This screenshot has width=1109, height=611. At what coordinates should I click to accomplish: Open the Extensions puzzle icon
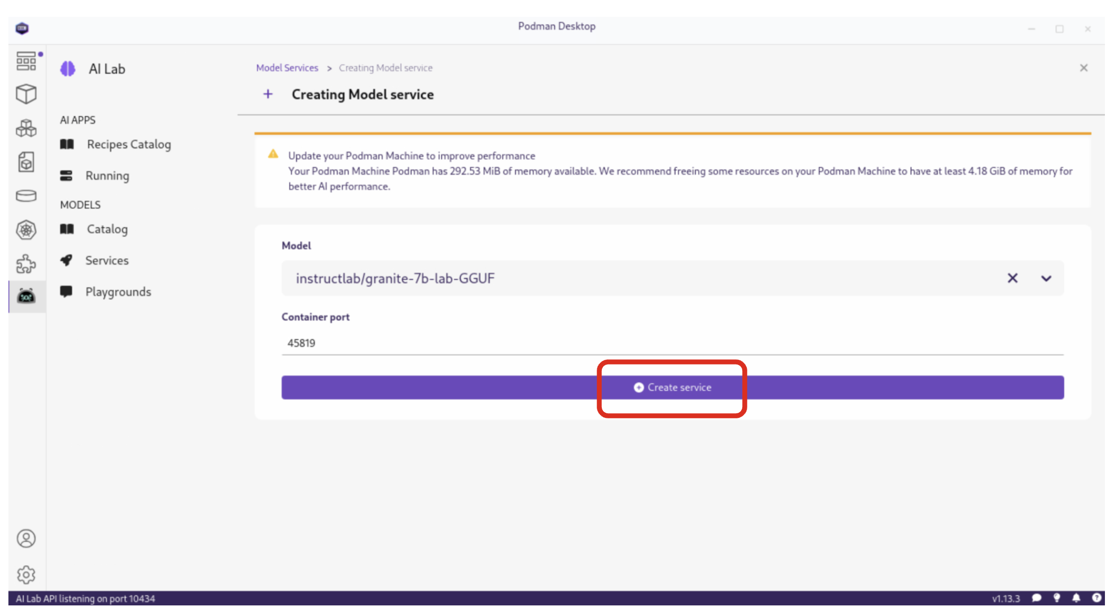click(26, 264)
